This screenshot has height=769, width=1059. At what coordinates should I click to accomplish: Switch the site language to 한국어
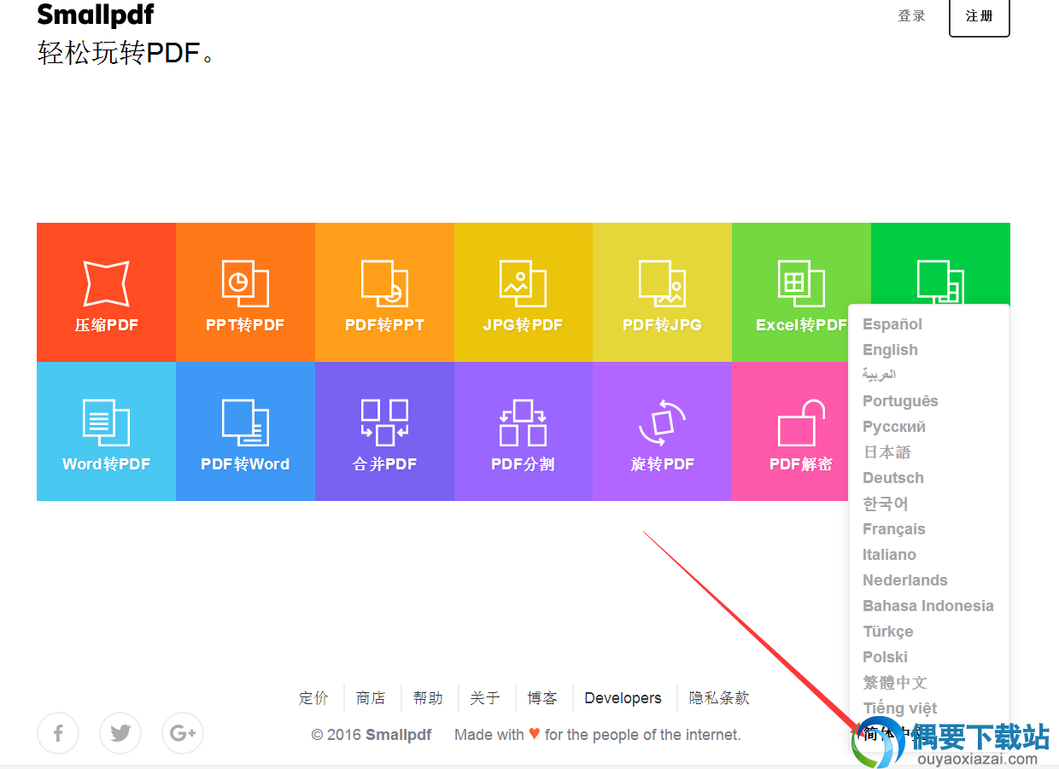coord(886,504)
